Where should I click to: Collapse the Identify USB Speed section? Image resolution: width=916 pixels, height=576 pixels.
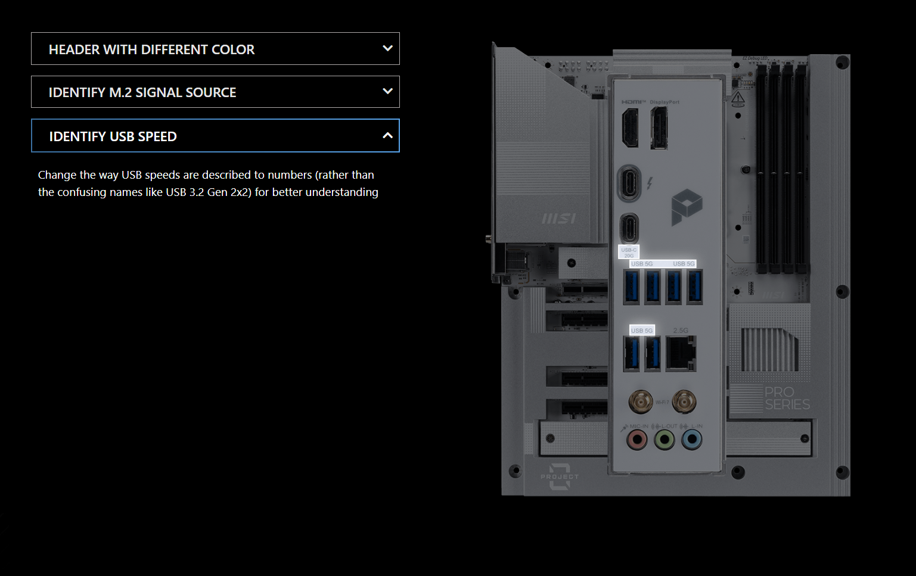point(387,136)
